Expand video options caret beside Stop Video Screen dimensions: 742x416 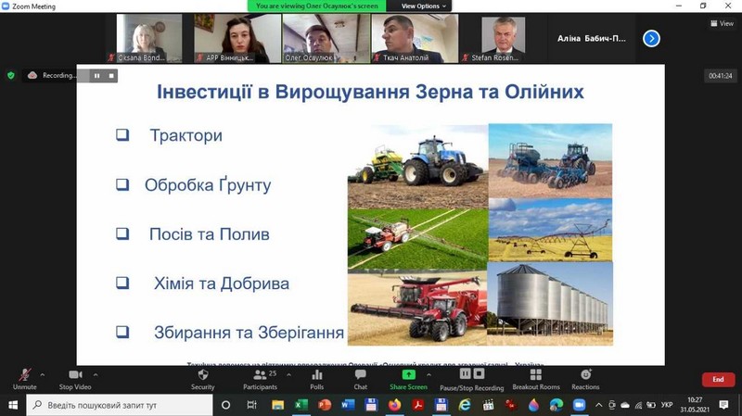(96, 374)
